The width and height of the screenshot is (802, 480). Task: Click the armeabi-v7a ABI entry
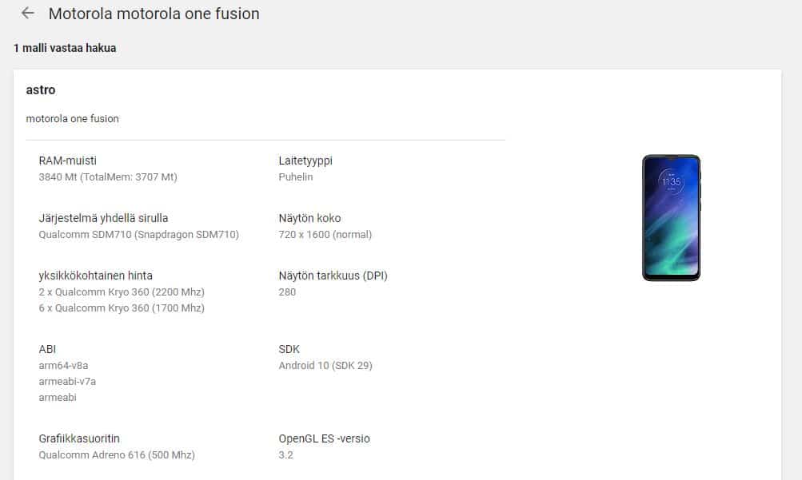pyautogui.click(x=67, y=382)
